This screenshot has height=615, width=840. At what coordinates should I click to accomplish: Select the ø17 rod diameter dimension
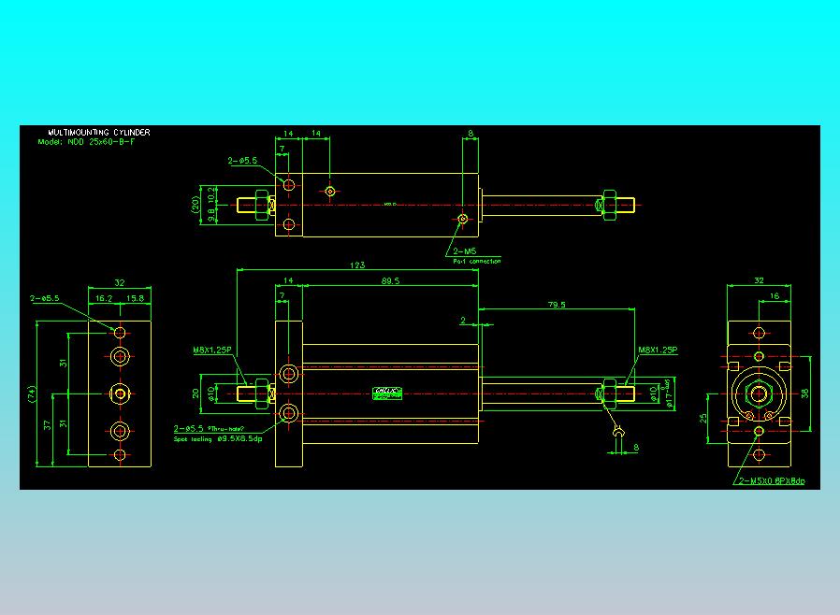click(x=669, y=393)
